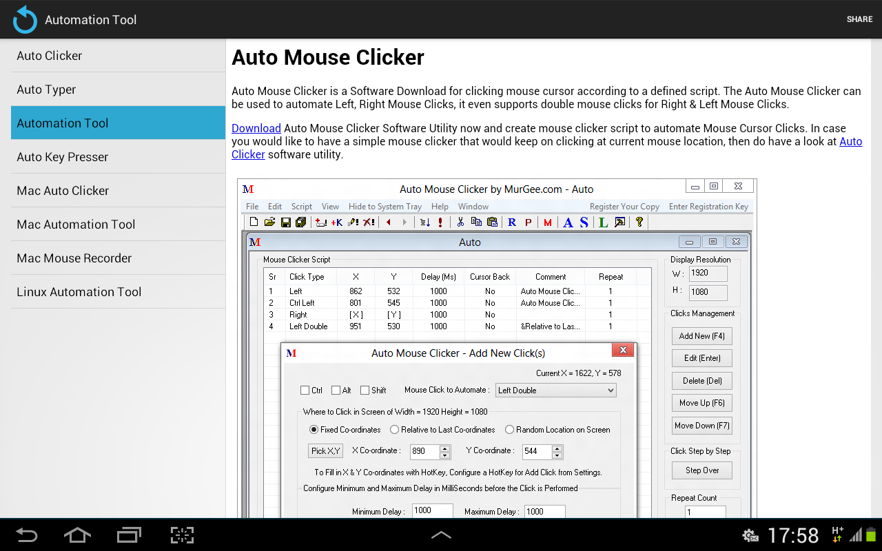Click the Open folder toolbar icon
This screenshot has height=551, width=882.
click(x=269, y=222)
